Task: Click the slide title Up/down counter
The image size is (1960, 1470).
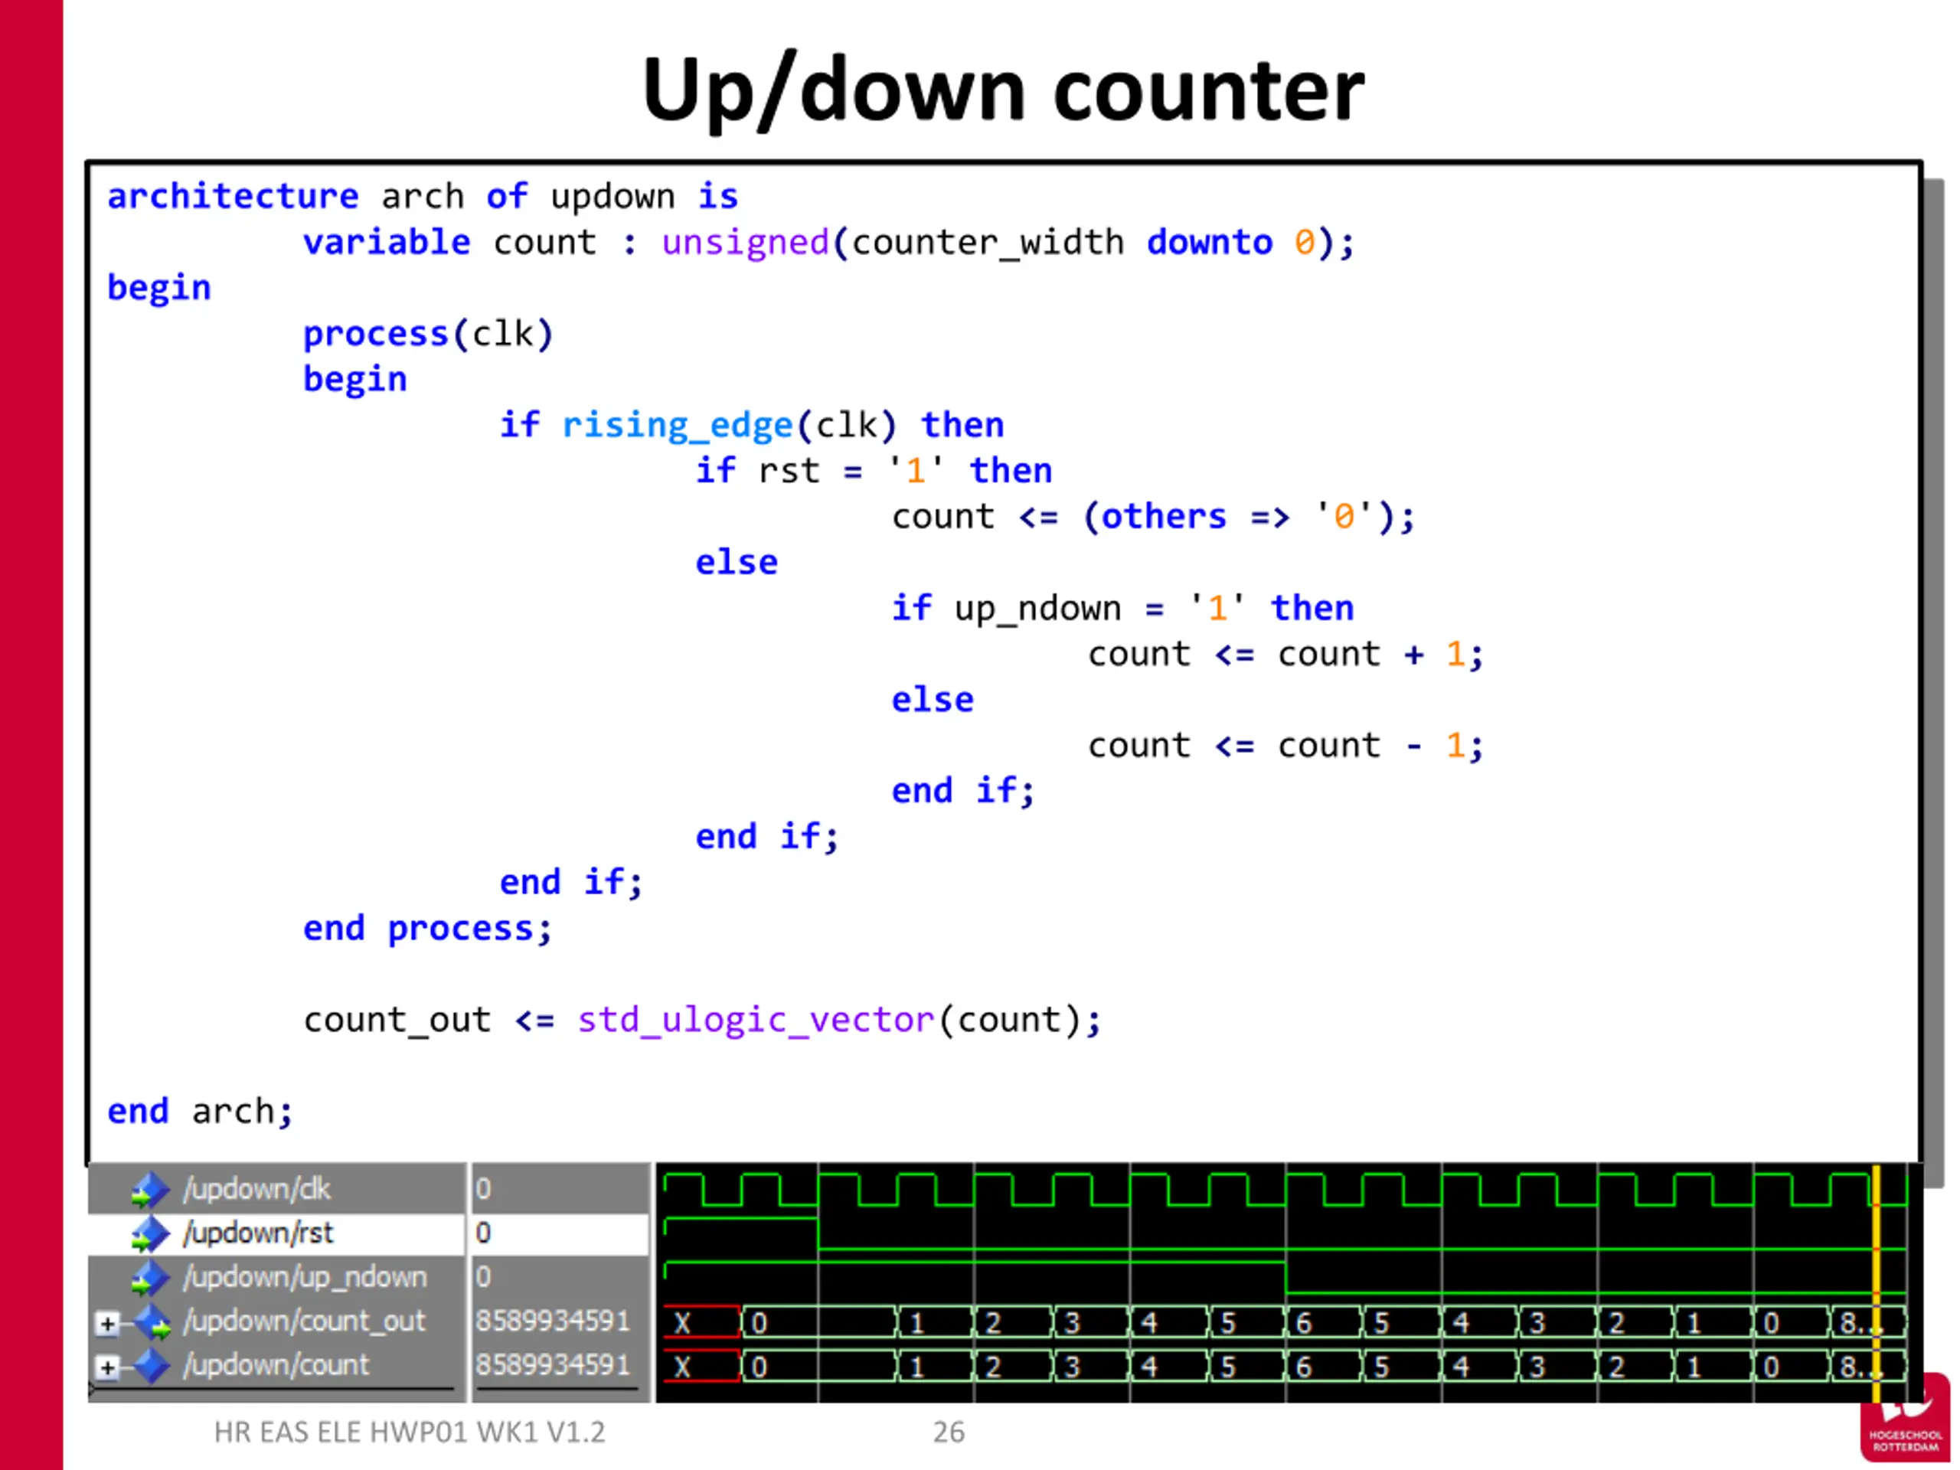Action: (1003, 90)
